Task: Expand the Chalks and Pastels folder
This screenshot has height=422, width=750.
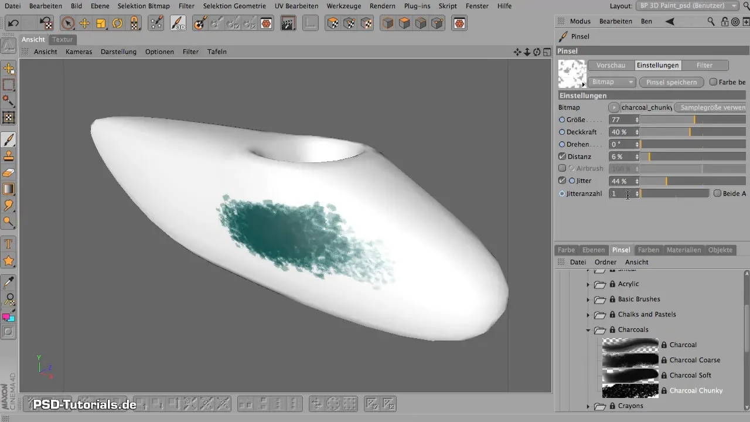Action: point(588,315)
